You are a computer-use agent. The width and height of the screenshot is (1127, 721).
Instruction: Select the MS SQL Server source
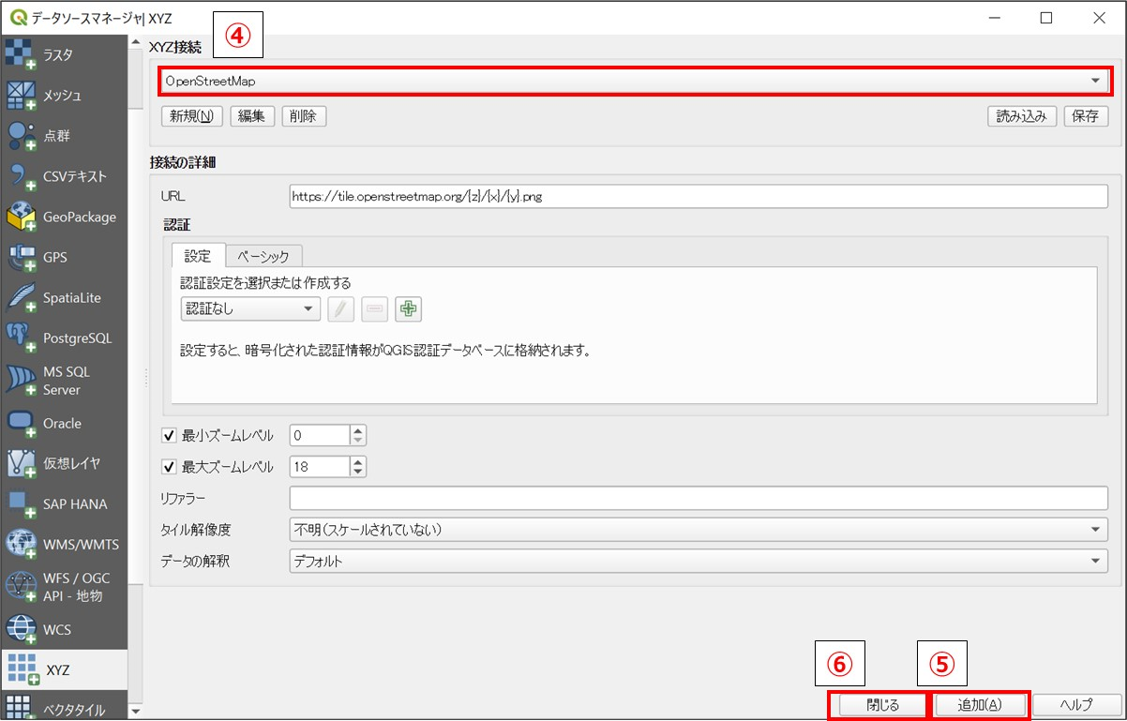pyautogui.click(x=64, y=381)
